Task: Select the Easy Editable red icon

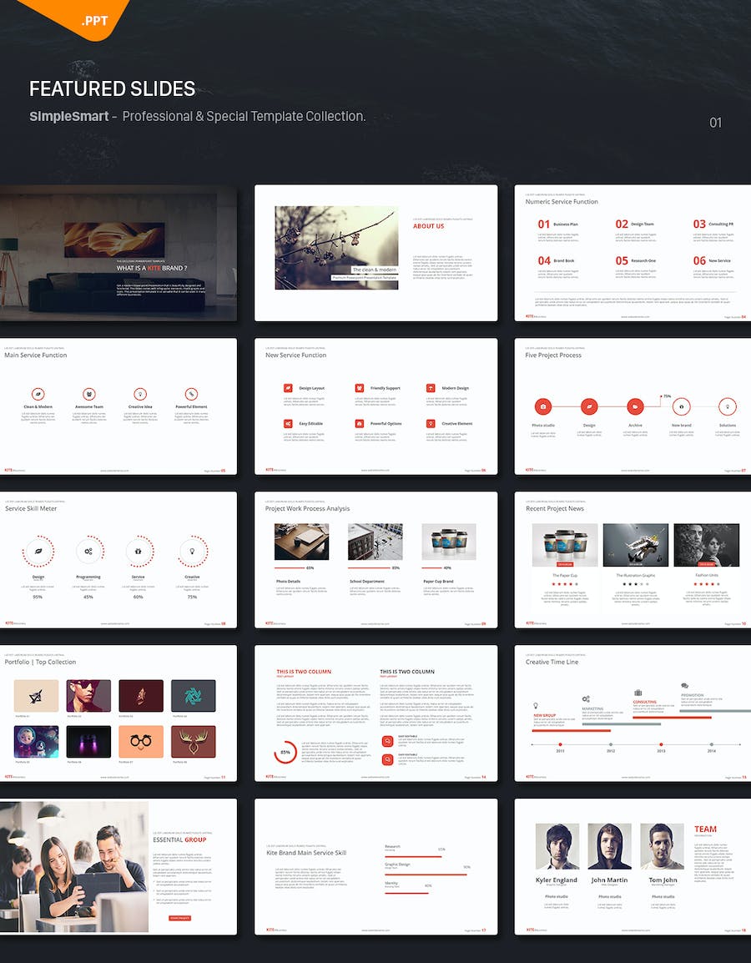Action: (288, 424)
